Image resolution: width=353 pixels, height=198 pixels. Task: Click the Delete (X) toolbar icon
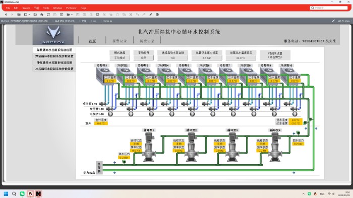[131, 15]
